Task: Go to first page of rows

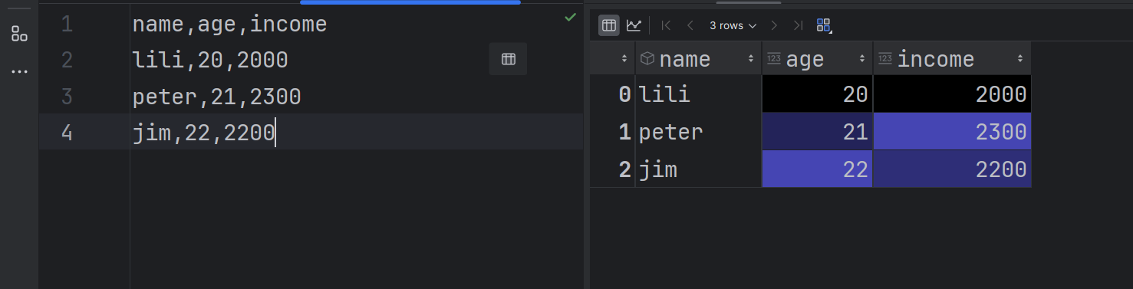Action: click(x=666, y=25)
